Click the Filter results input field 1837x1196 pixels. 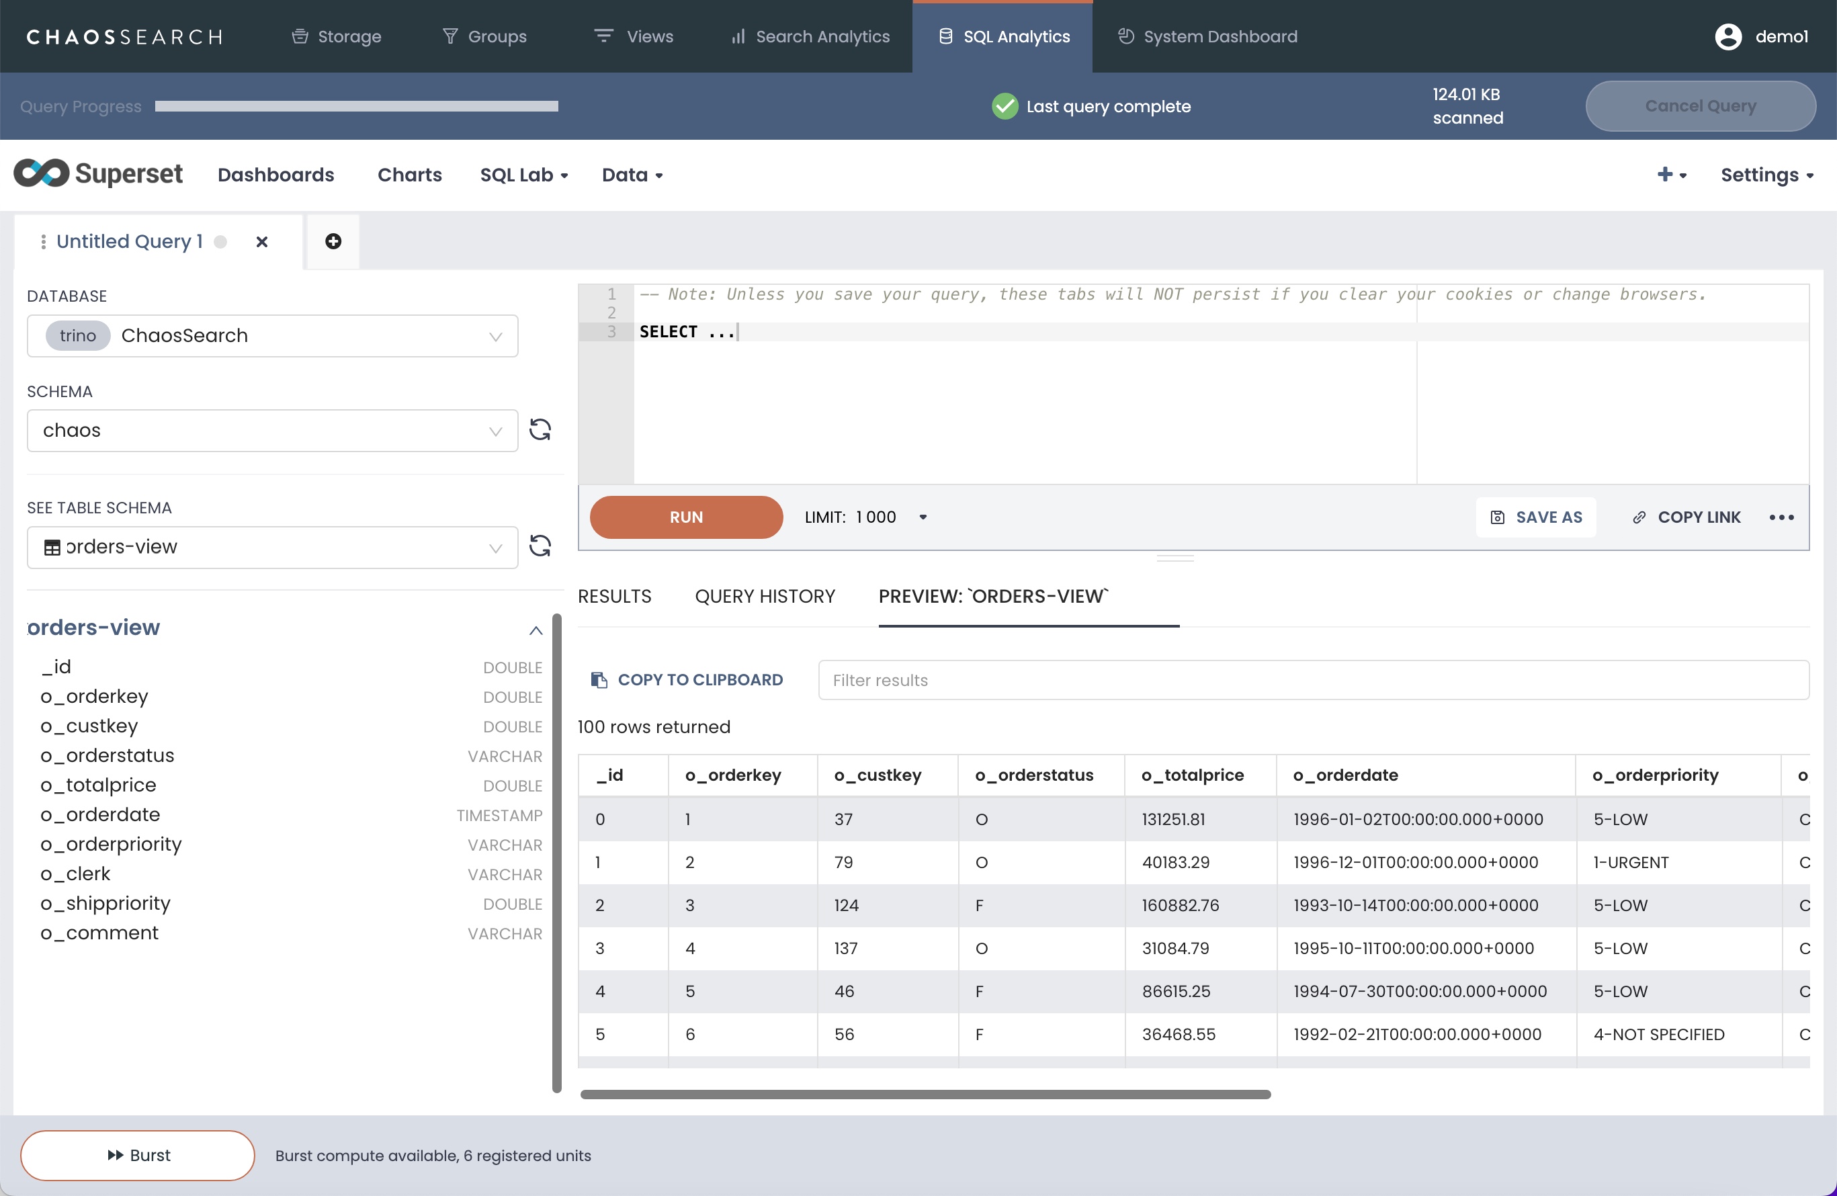pyautogui.click(x=1312, y=680)
